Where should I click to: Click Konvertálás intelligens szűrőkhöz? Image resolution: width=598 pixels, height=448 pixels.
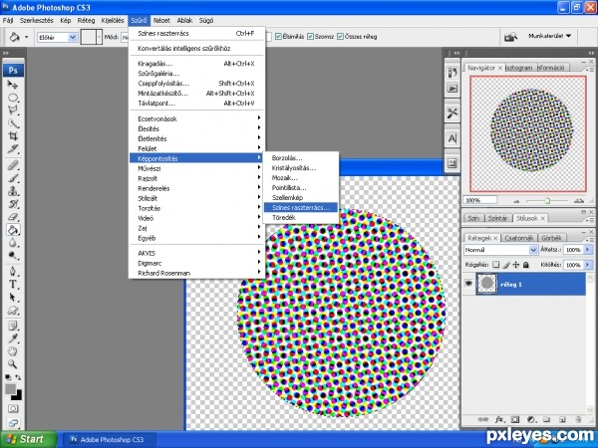[196, 49]
